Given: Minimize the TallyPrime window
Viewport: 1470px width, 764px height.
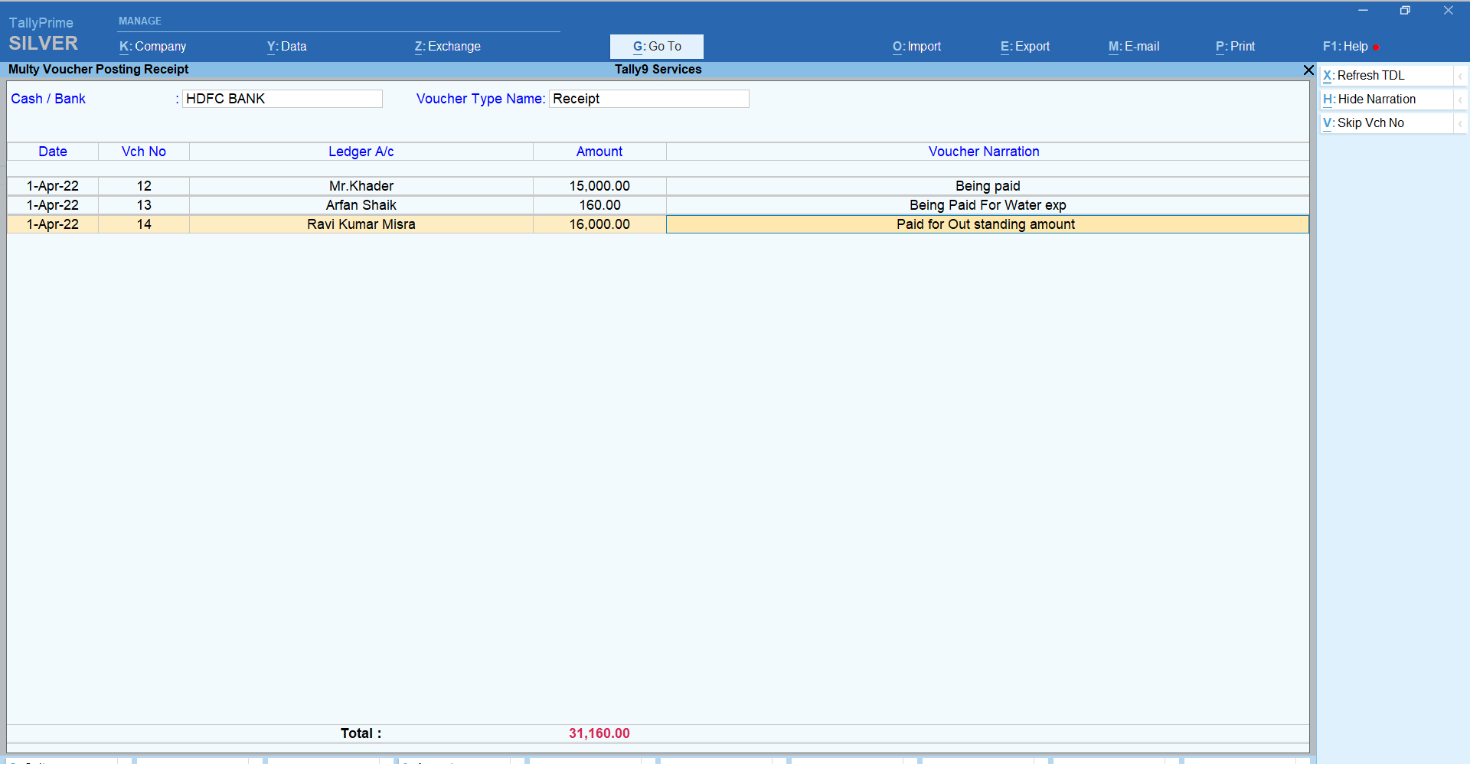Looking at the screenshot, I should click(1363, 10).
